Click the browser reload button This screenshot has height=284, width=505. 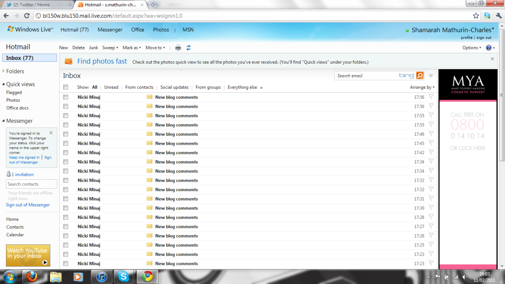pos(27,16)
